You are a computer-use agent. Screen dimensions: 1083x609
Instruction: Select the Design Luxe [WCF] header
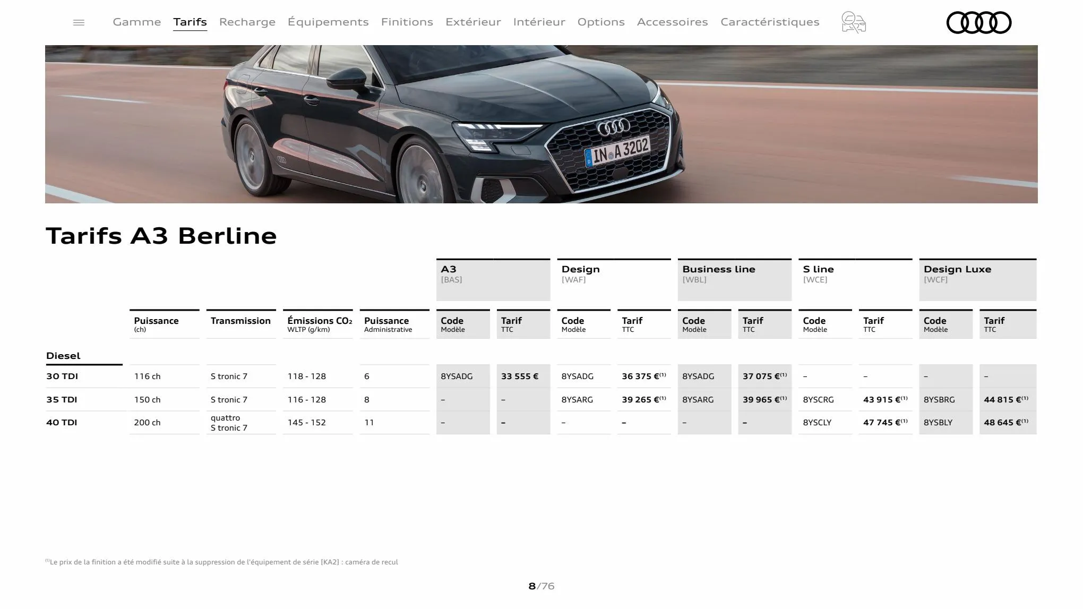[978, 280]
